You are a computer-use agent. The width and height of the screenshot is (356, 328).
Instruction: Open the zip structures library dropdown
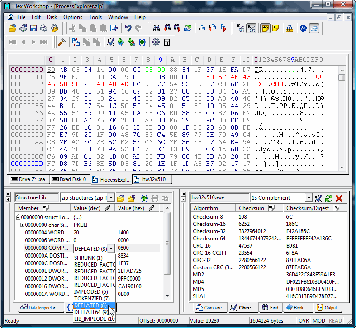[111, 198]
